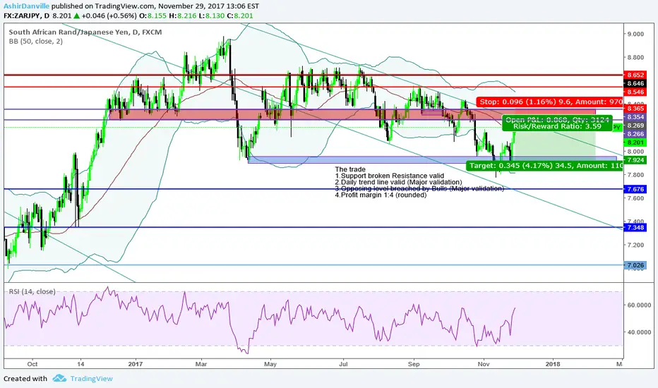Click the Sep label on time axis
This screenshot has width=658, height=388.
click(414, 364)
